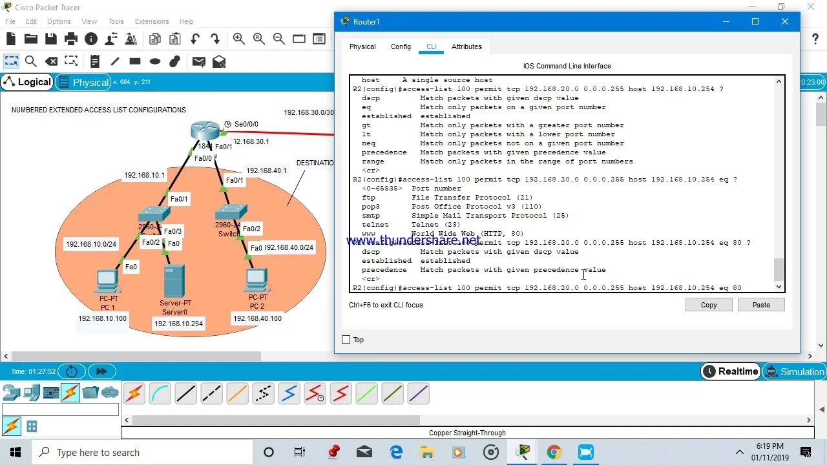Enable the Top checkbox in Router1 window
Viewport: 827px width, 465px height.
click(346, 340)
